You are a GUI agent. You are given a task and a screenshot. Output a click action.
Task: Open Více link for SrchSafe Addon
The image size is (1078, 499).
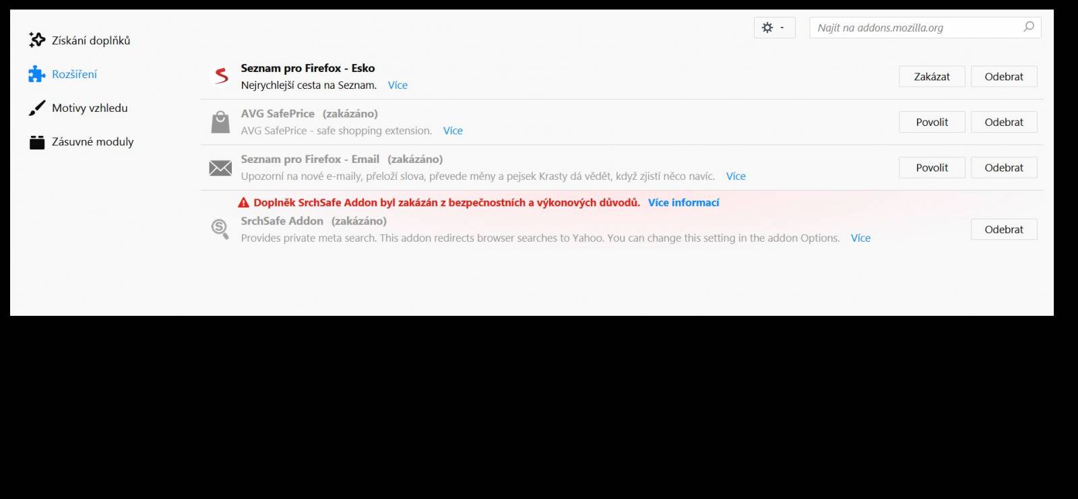coord(860,238)
